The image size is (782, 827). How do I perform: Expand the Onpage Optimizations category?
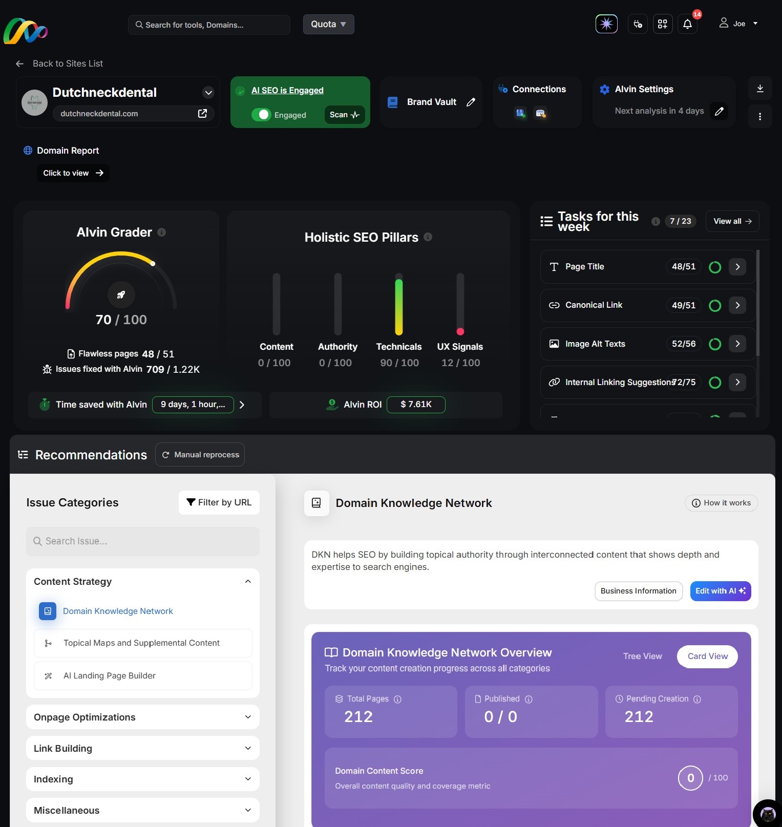[142, 717]
